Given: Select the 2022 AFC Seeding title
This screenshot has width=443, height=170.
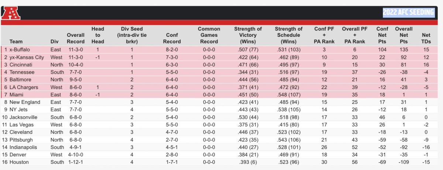Looking at the screenshot, I should 408,13.
